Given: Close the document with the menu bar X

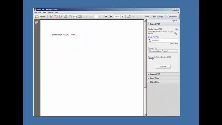Looking at the screenshot, I should (178, 12).
